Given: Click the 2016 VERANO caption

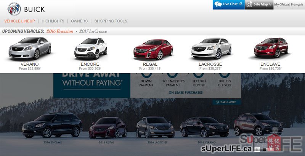Looking at the screenshot, I should point(207,142).
